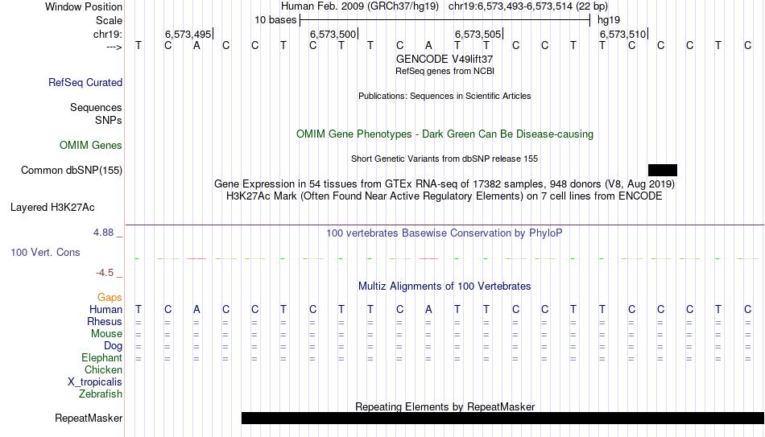This screenshot has height=437, width=765.
Task: Open the 100 Vert. Cons track label
Action: 45,252
